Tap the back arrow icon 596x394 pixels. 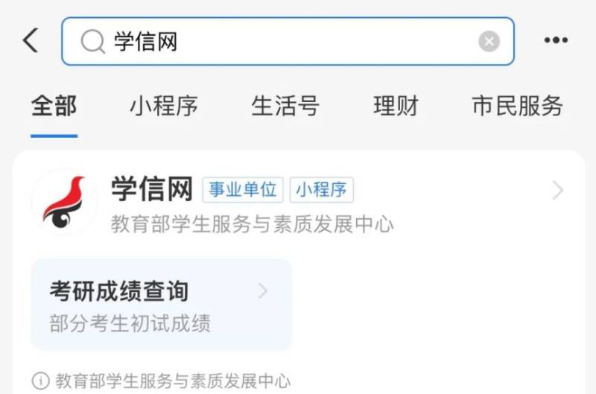click(31, 40)
